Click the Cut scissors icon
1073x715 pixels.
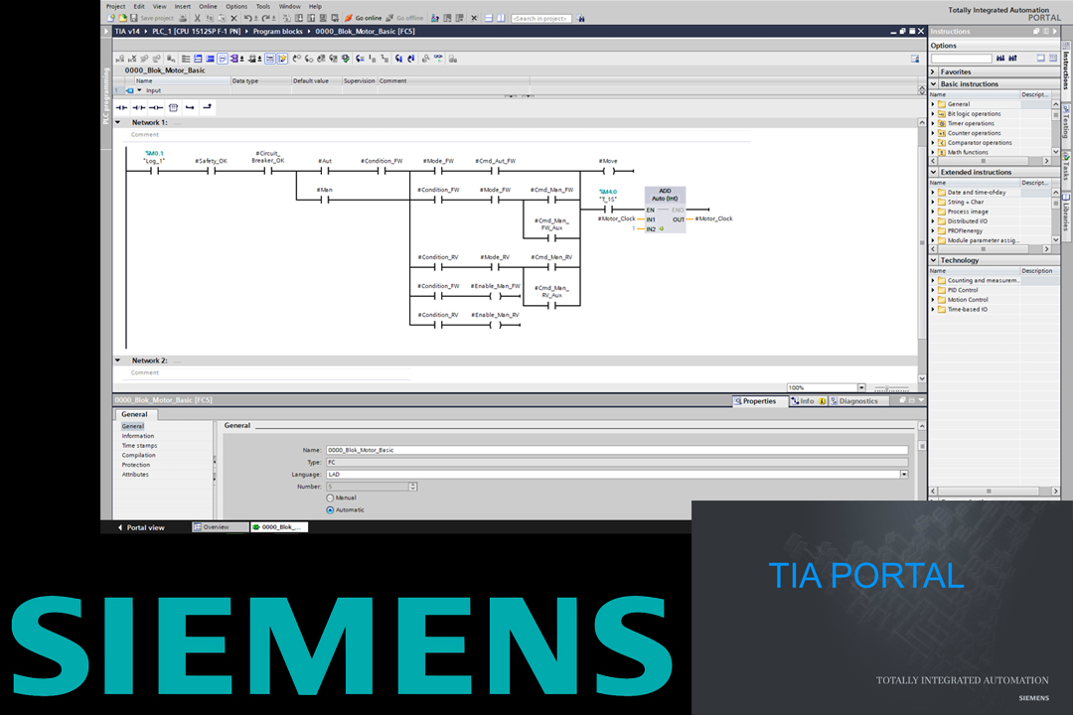[197, 19]
